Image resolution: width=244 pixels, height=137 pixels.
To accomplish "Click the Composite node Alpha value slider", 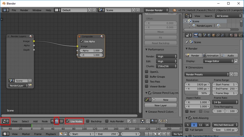I will pos(91,50).
